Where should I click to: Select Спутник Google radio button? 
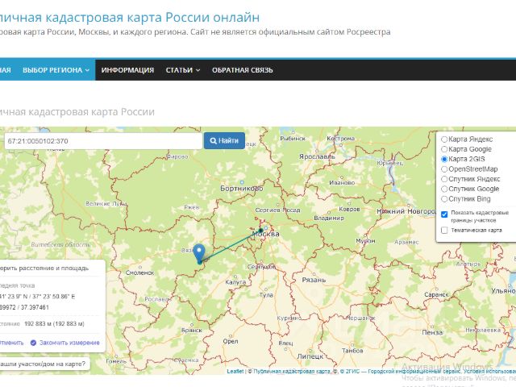(444, 189)
